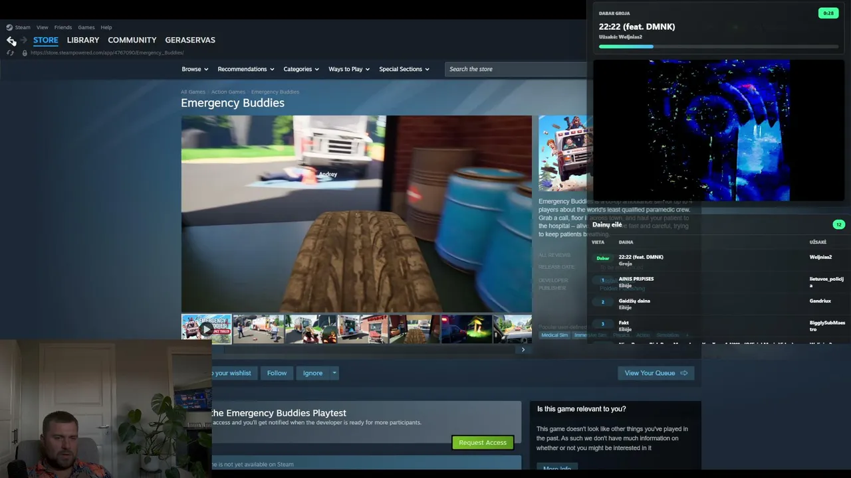Click the 0:28 timer badge
851x478 pixels.
828,13
